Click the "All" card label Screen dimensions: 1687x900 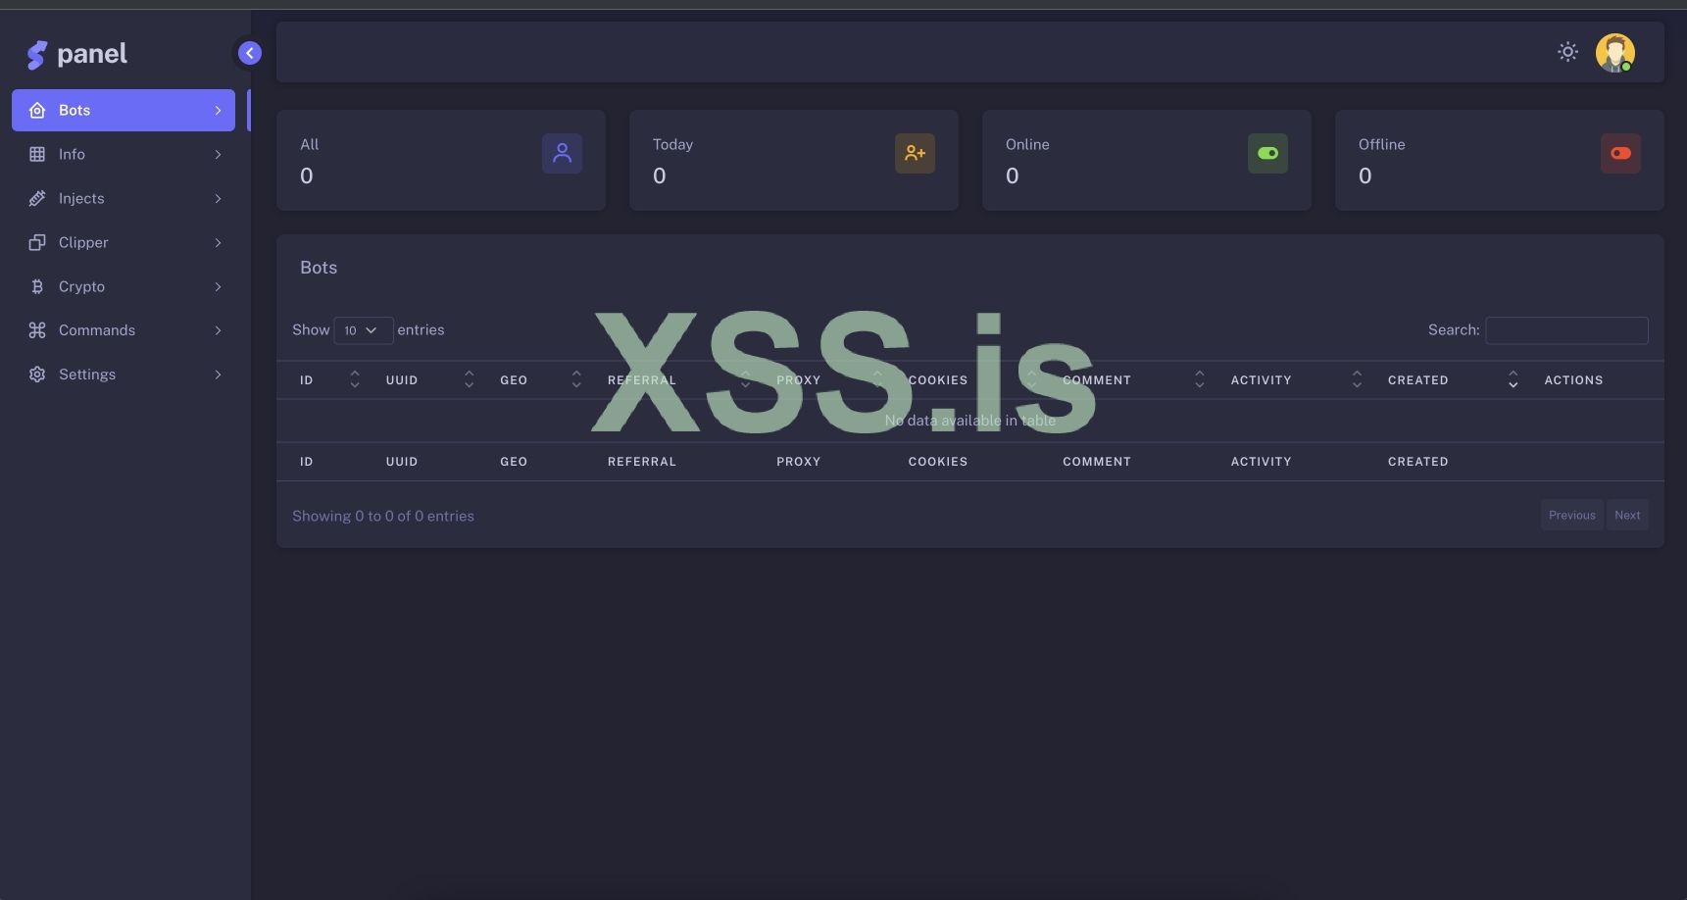click(x=310, y=144)
